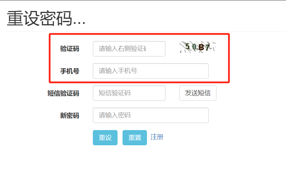Submit with the blue 重设 button
Screen dimensions: 286x196
[105, 138]
